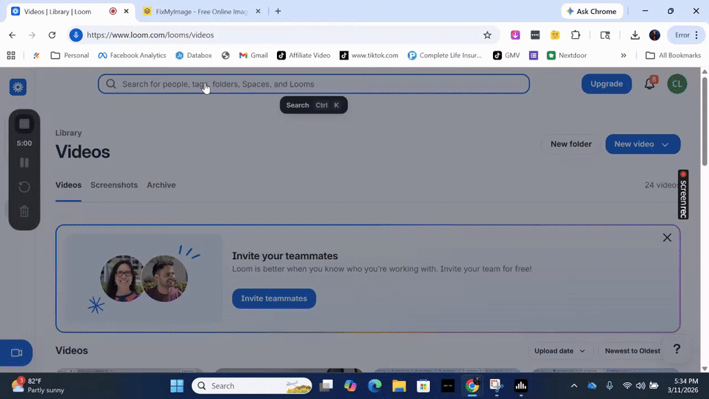Click the help question mark button
Viewport: 709px width, 399px height.
click(676, 349)
